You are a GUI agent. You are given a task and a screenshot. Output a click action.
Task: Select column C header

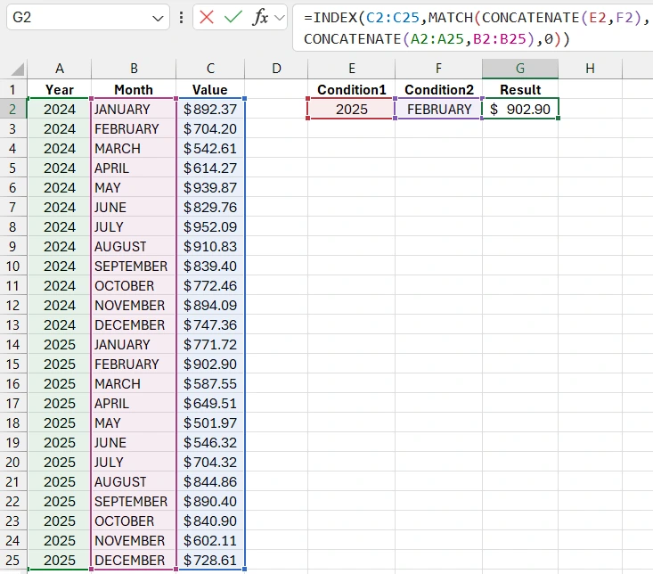(210, 70)
